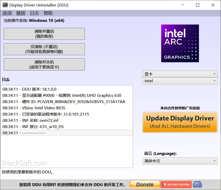Click the DDU app icon in title bar
The height and width of the screenshot is (190, 221).
(5, 5)
